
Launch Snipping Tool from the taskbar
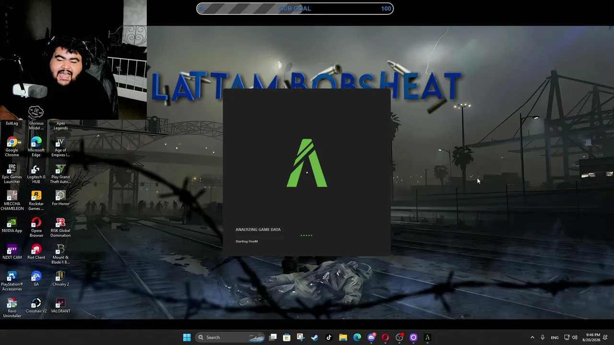tap(301, 337)
